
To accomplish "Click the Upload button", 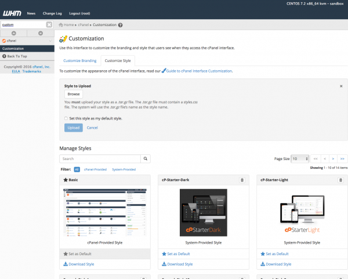I will tap(74, 128).
